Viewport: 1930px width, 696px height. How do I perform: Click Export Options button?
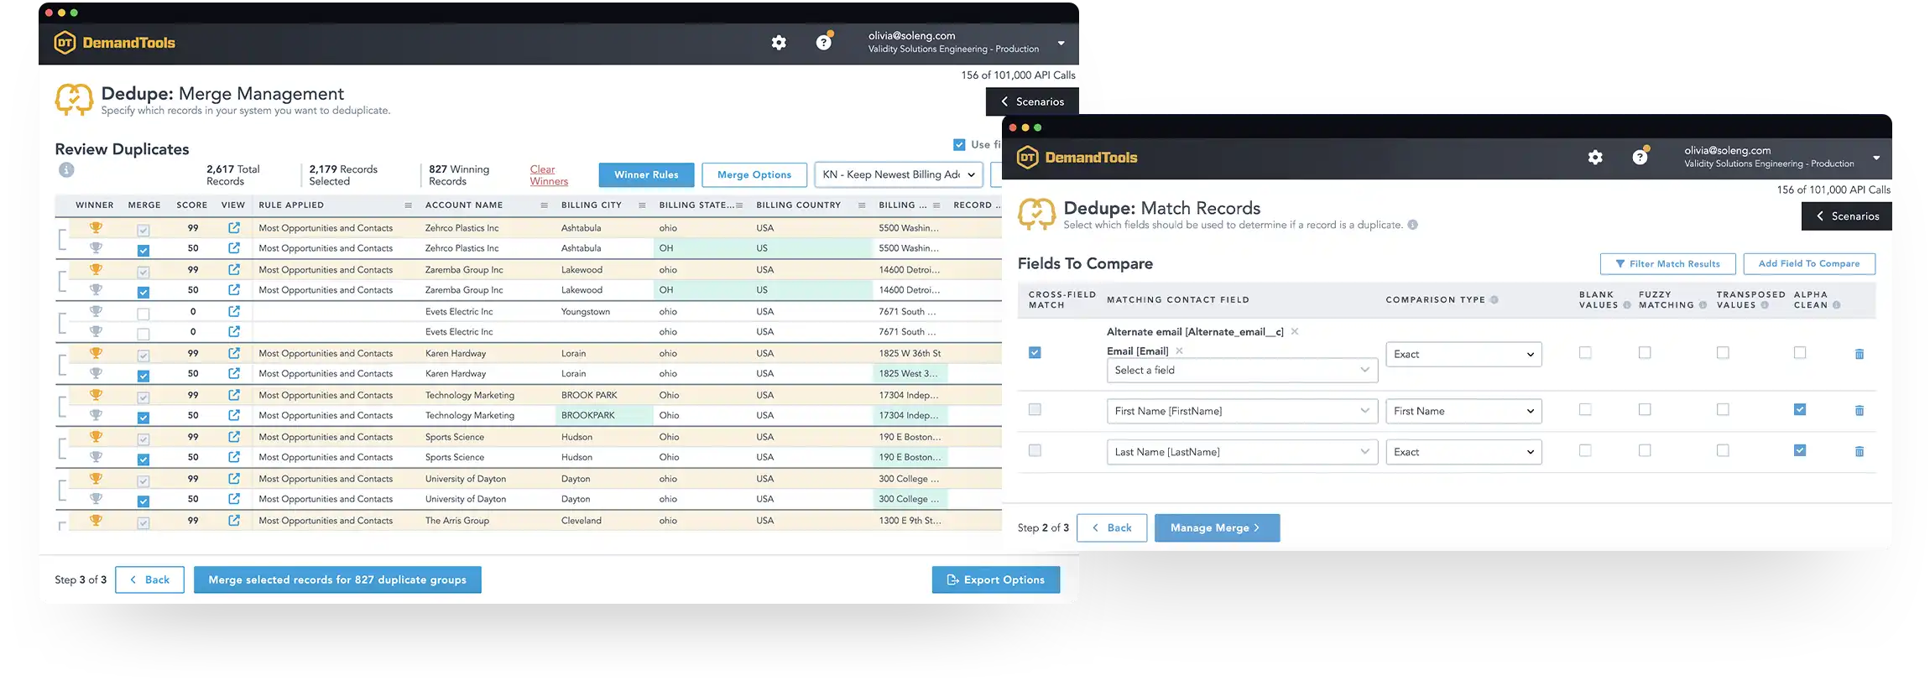[x=996, y=580]
